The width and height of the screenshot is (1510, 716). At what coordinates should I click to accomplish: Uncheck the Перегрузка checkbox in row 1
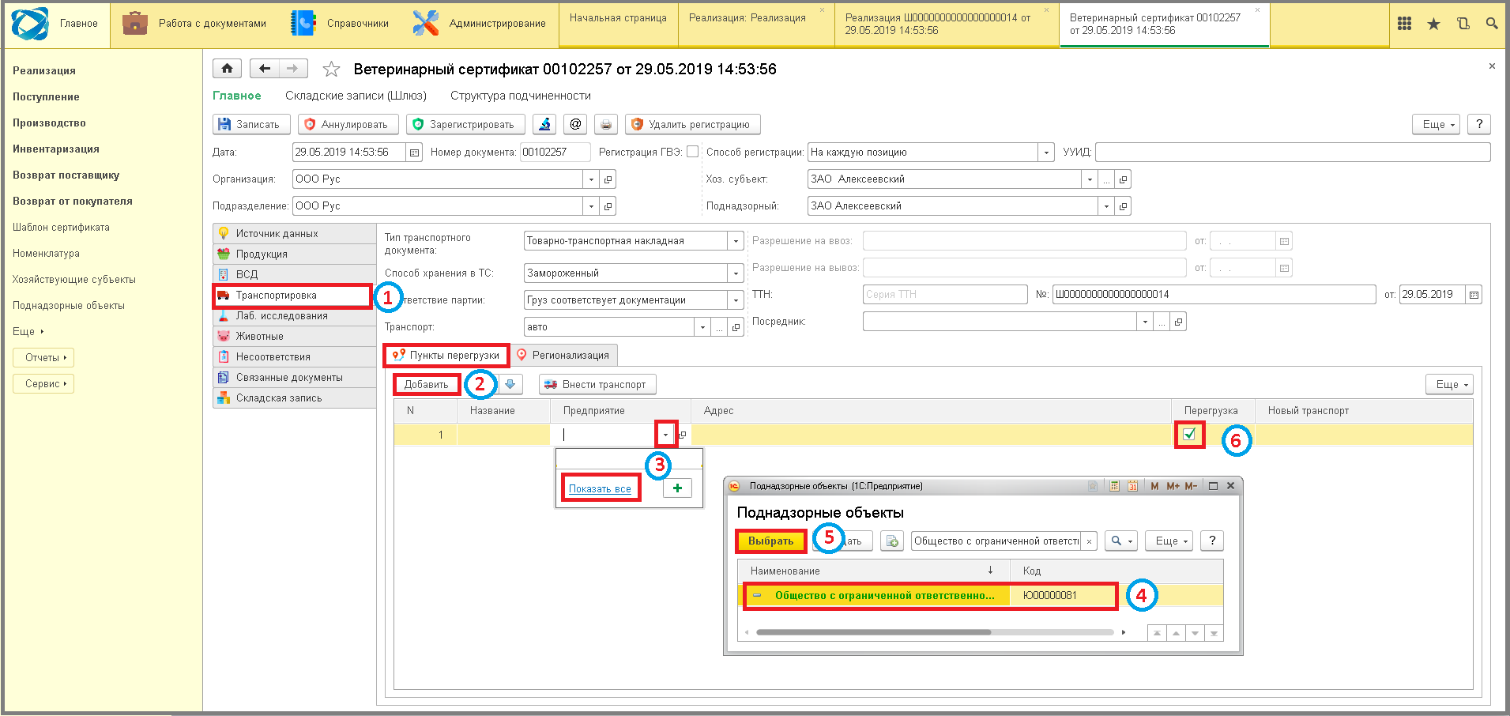[1189, 434]
